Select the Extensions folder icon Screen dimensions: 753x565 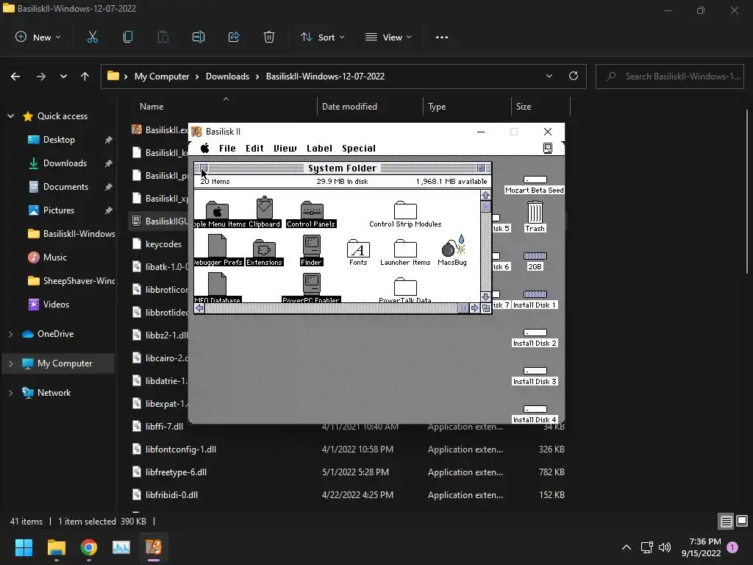[x=264, y=249]
